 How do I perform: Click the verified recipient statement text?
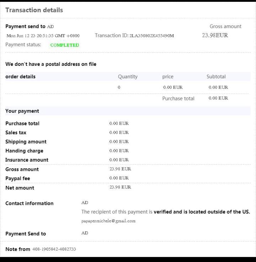point(165,212)
